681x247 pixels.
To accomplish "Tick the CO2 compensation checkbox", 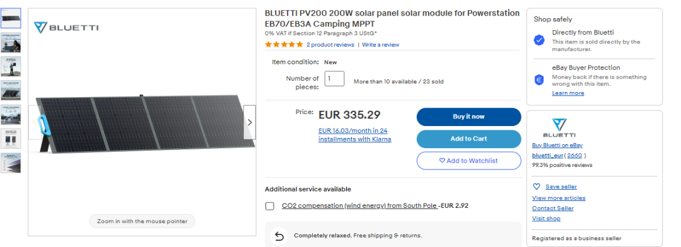I will pos(270,206).
